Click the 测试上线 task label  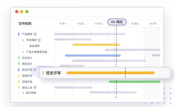point(27,88)
